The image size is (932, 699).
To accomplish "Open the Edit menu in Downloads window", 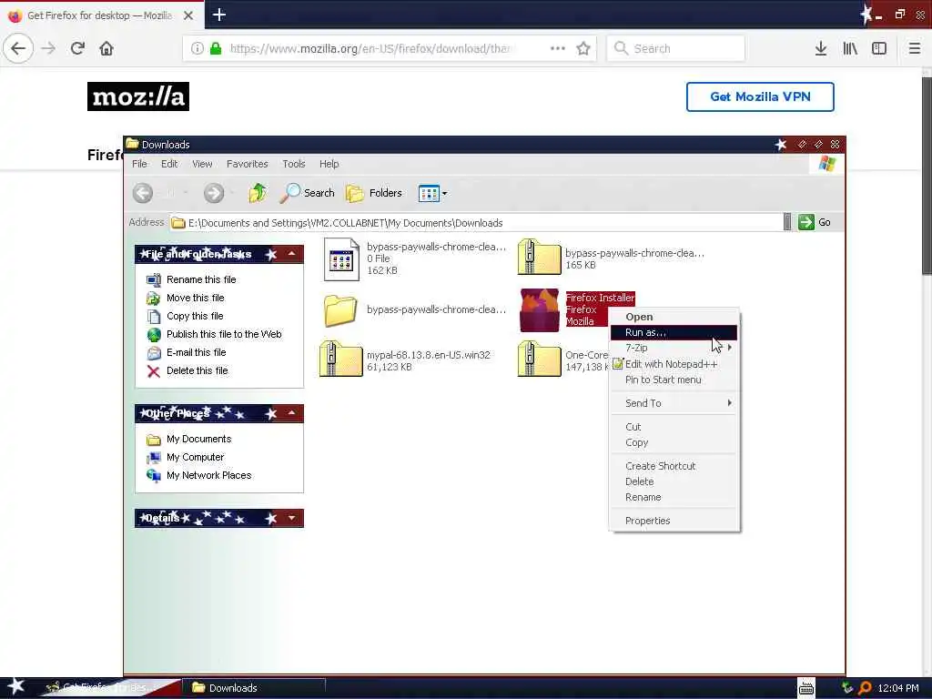I will coord(169,164).
